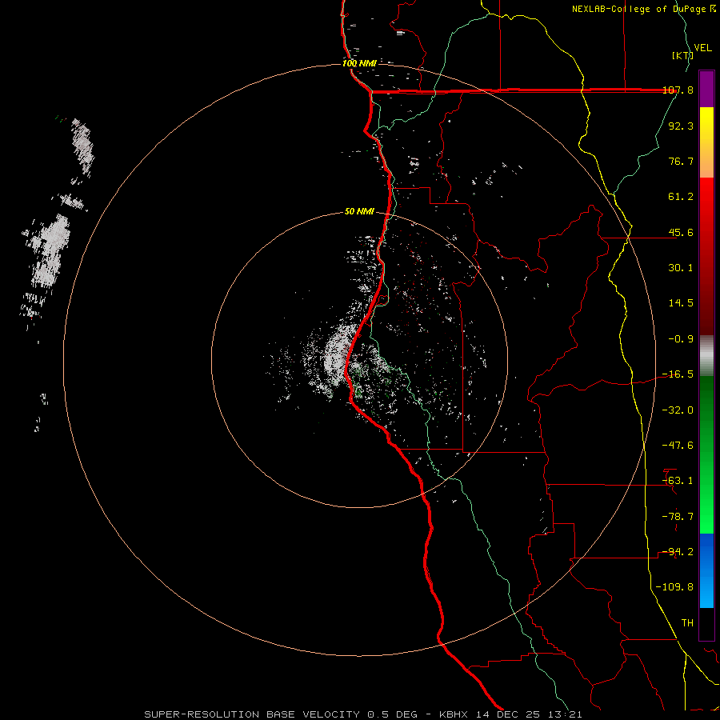Select the VEL legend title
Screen dimensions: 720x720
pos(702,47)
